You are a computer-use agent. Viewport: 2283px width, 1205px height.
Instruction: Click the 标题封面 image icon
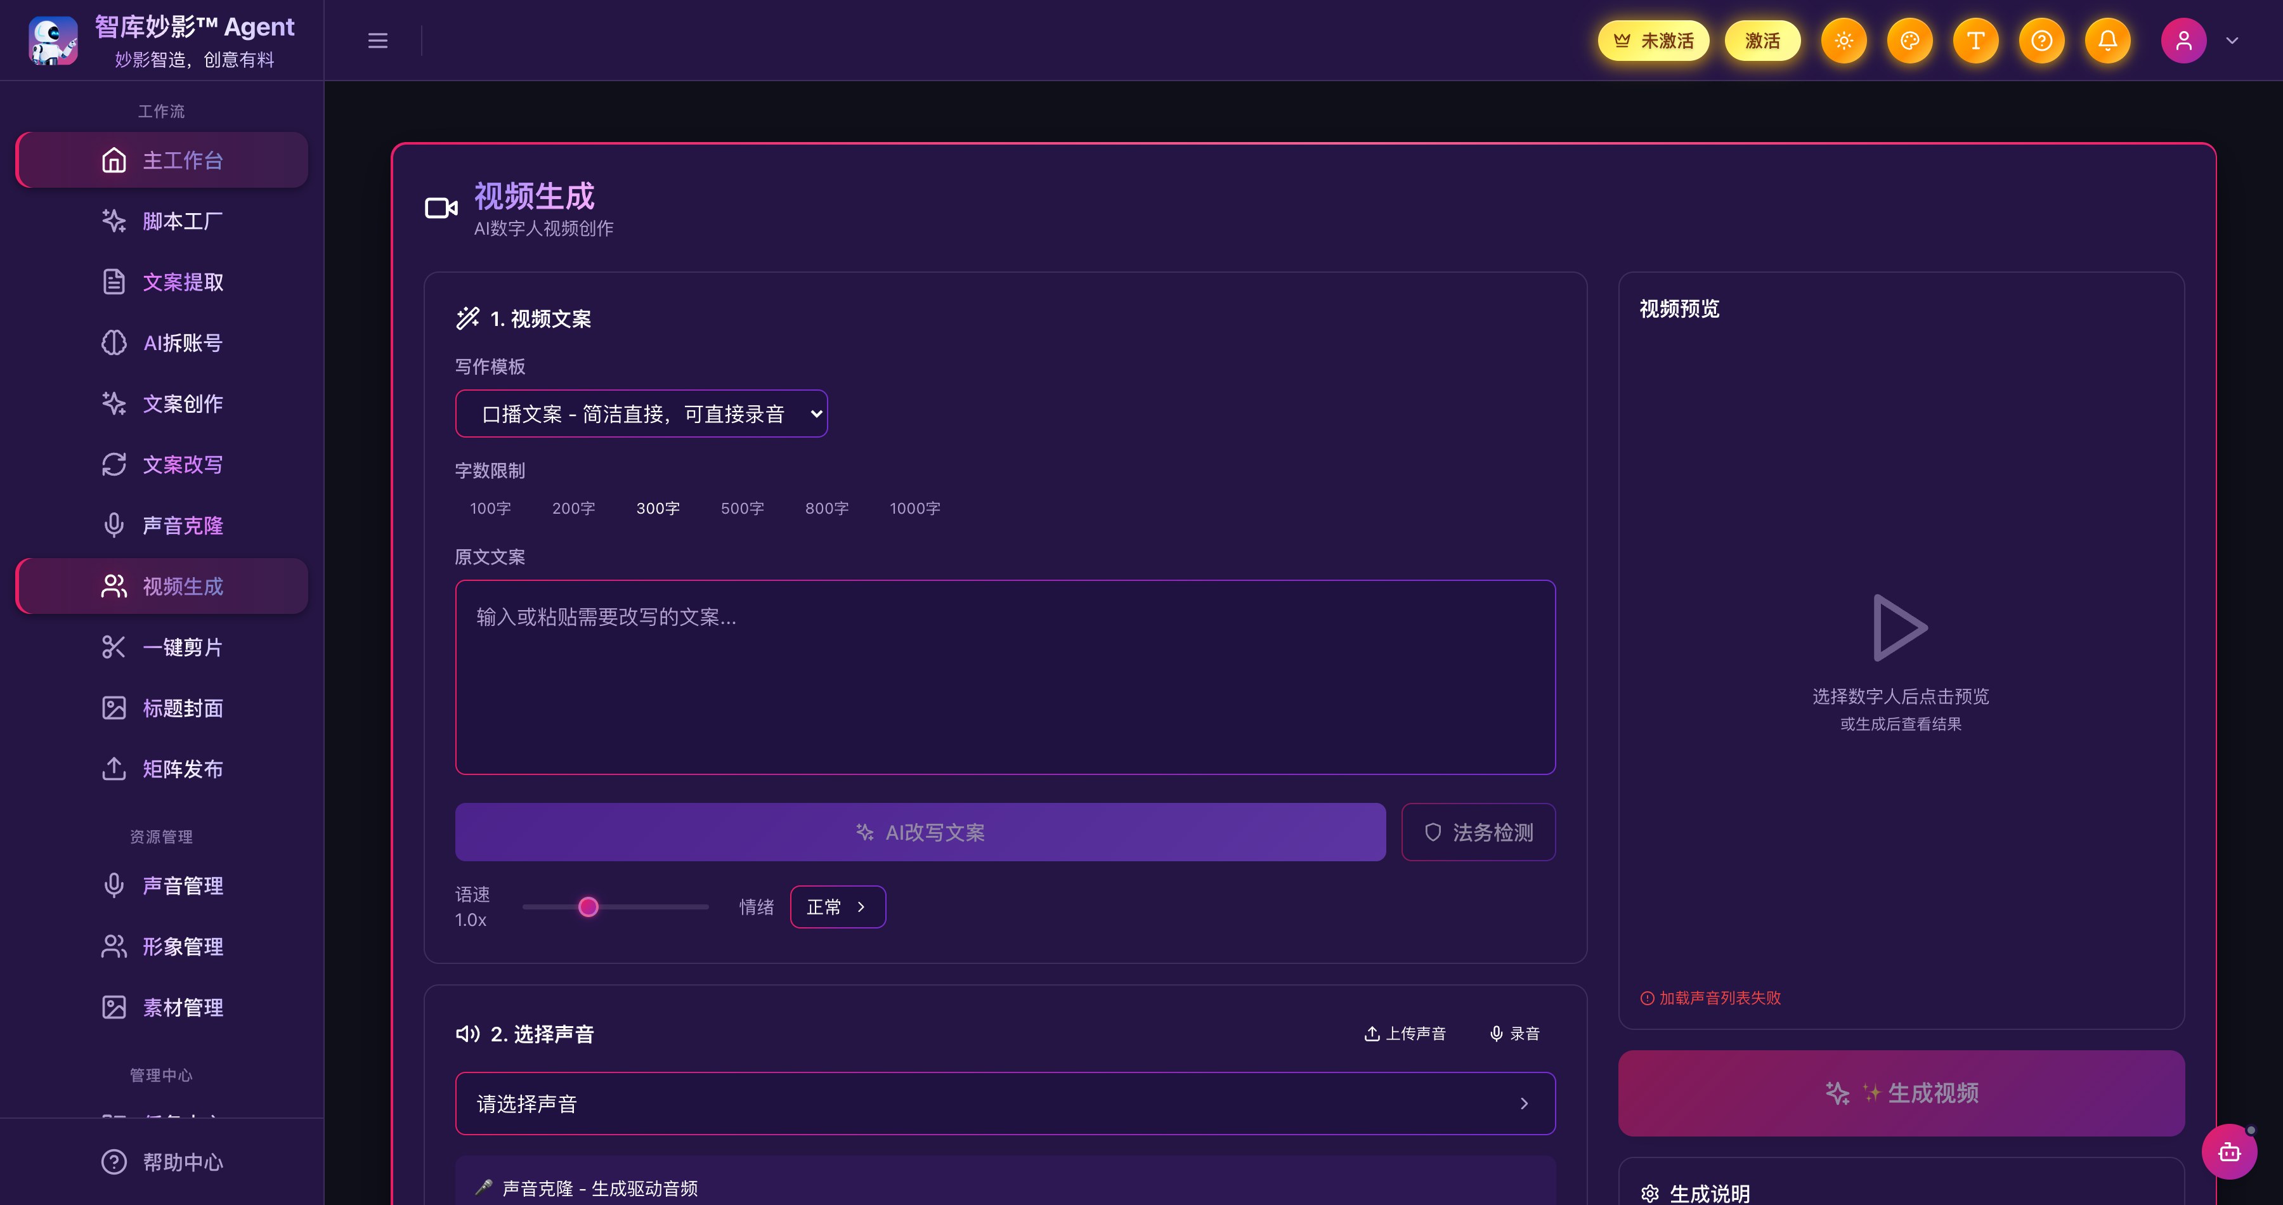[114, 708]
